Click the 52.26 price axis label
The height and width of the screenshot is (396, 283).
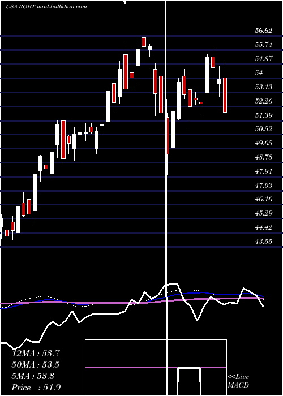pos(264,101)
